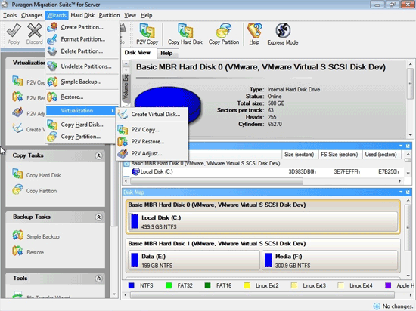416x311 pixels.
Task: Click the No changes status info icon
Action: (x=377, y=306)
